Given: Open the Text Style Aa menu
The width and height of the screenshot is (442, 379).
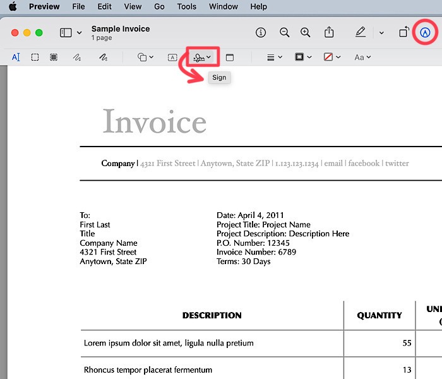Looking at the screenshot, I should [362, 57].
